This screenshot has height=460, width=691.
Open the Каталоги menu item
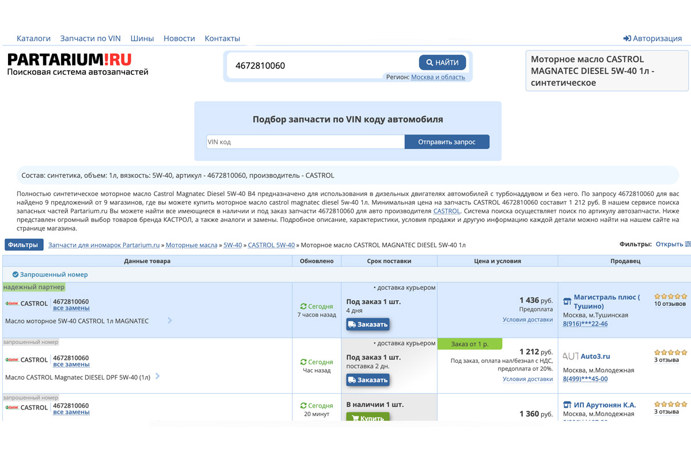(33, 39)
